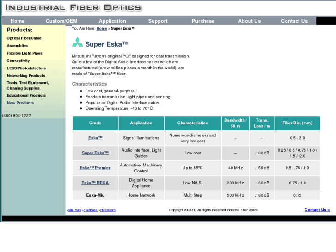336x252 pixels.
Task: Follow the Eska™ grade link in table
Action: point(95,138)
